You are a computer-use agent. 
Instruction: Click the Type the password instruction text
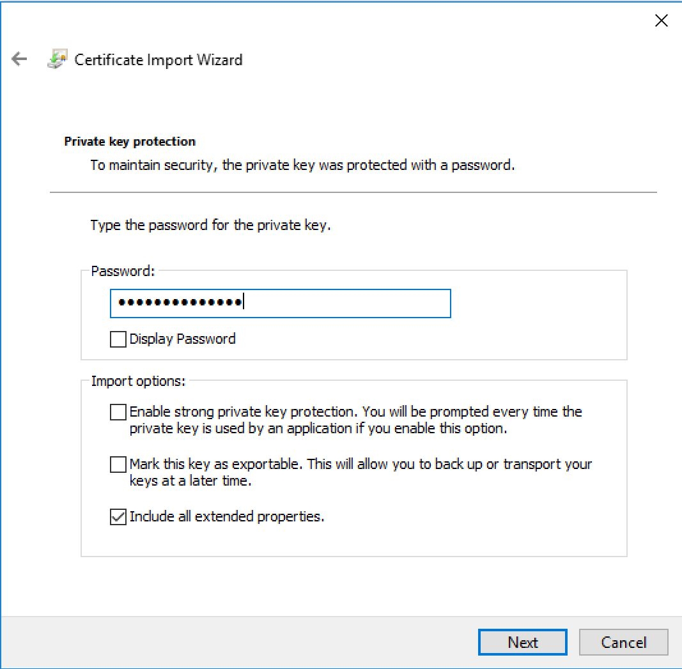[x=210, y=225]
